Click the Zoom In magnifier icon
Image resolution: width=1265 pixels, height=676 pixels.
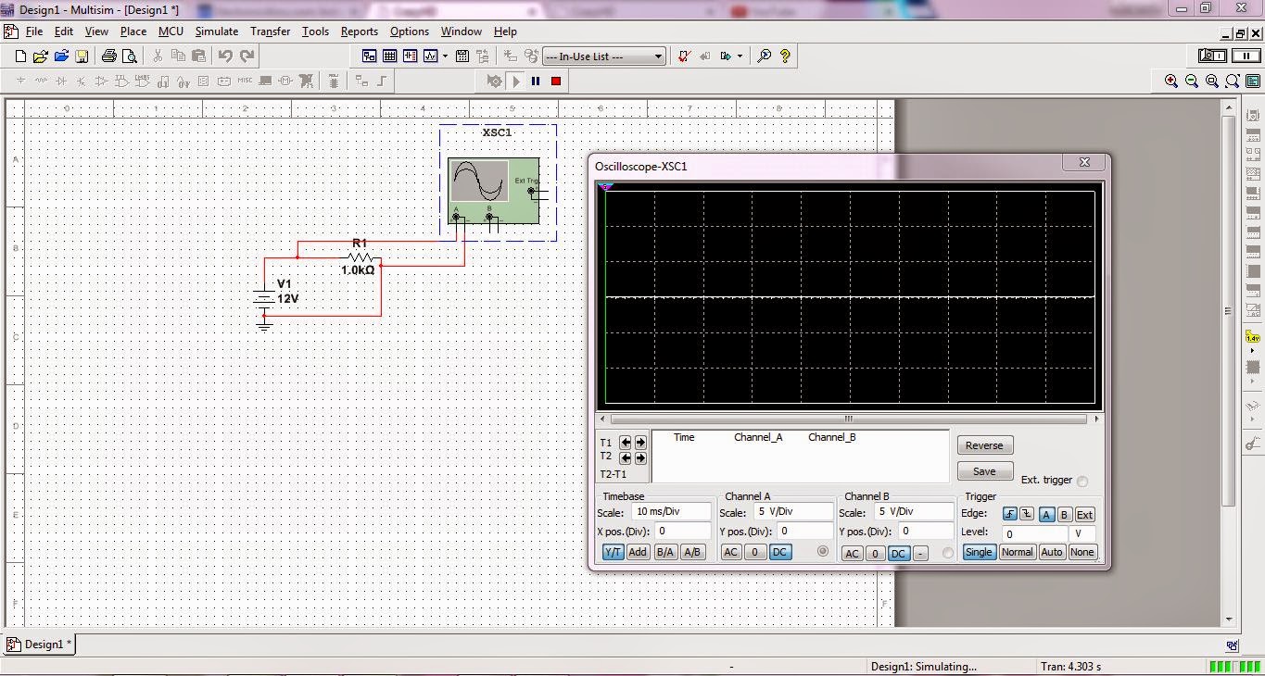pyautogui.click(x=1171, y=81)
